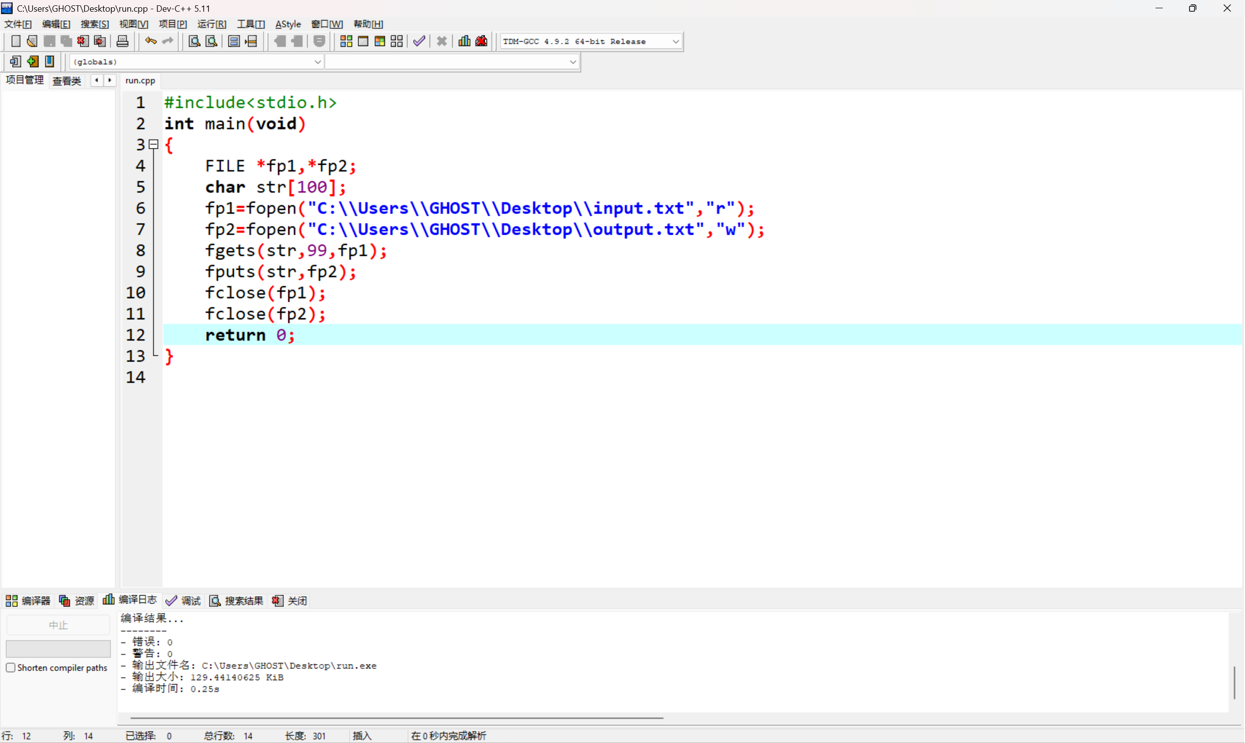The height and width of the screenshot is (743, 1245).
Task: Click the compile log horizontal scrollbar
Action: 397,718
